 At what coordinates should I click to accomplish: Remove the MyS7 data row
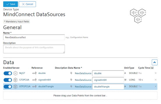click(x=156, y=73)
